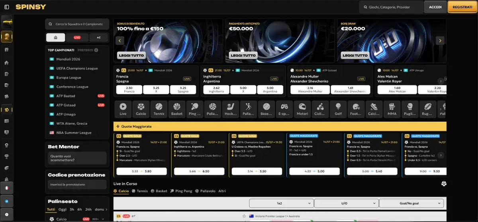
Task: Open the Italian flag language selector
Action: click(x=6, y=188)
